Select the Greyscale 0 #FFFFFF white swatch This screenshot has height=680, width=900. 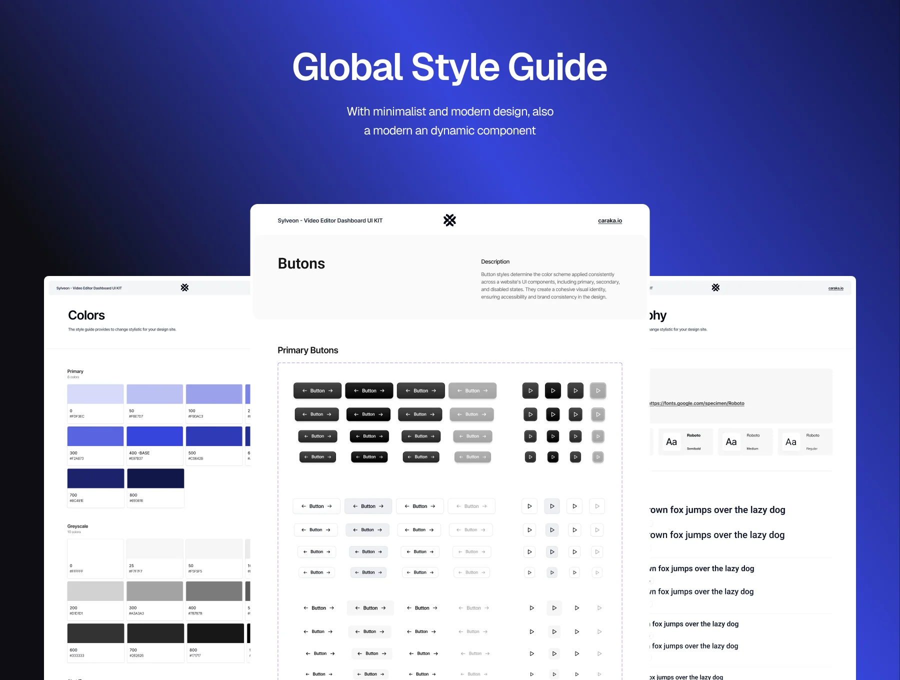pos(95,558)
